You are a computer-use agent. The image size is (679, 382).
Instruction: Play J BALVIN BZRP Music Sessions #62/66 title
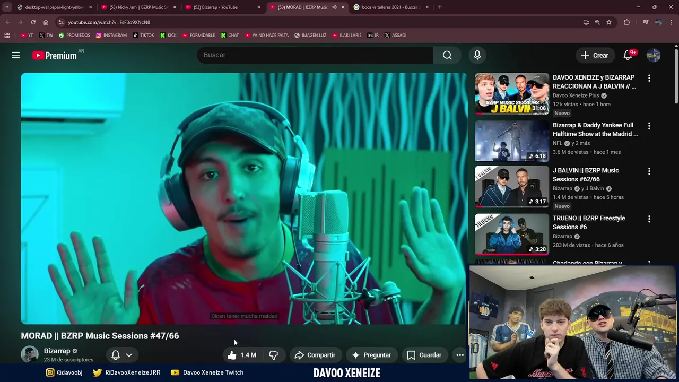click(586, 175)
